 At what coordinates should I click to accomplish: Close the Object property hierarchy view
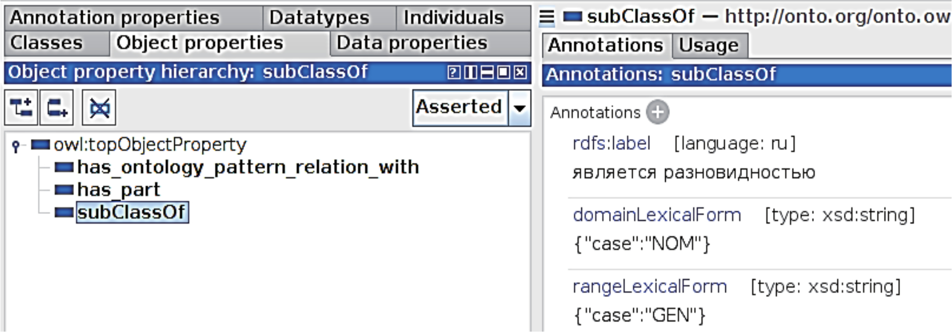tap(520, 72)
